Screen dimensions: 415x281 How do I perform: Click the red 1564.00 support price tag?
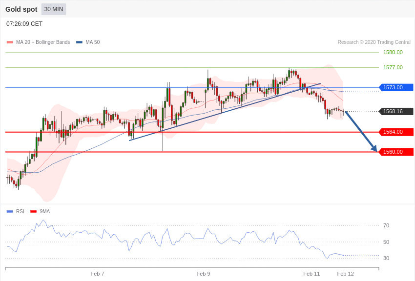click(x=396, y=132)
